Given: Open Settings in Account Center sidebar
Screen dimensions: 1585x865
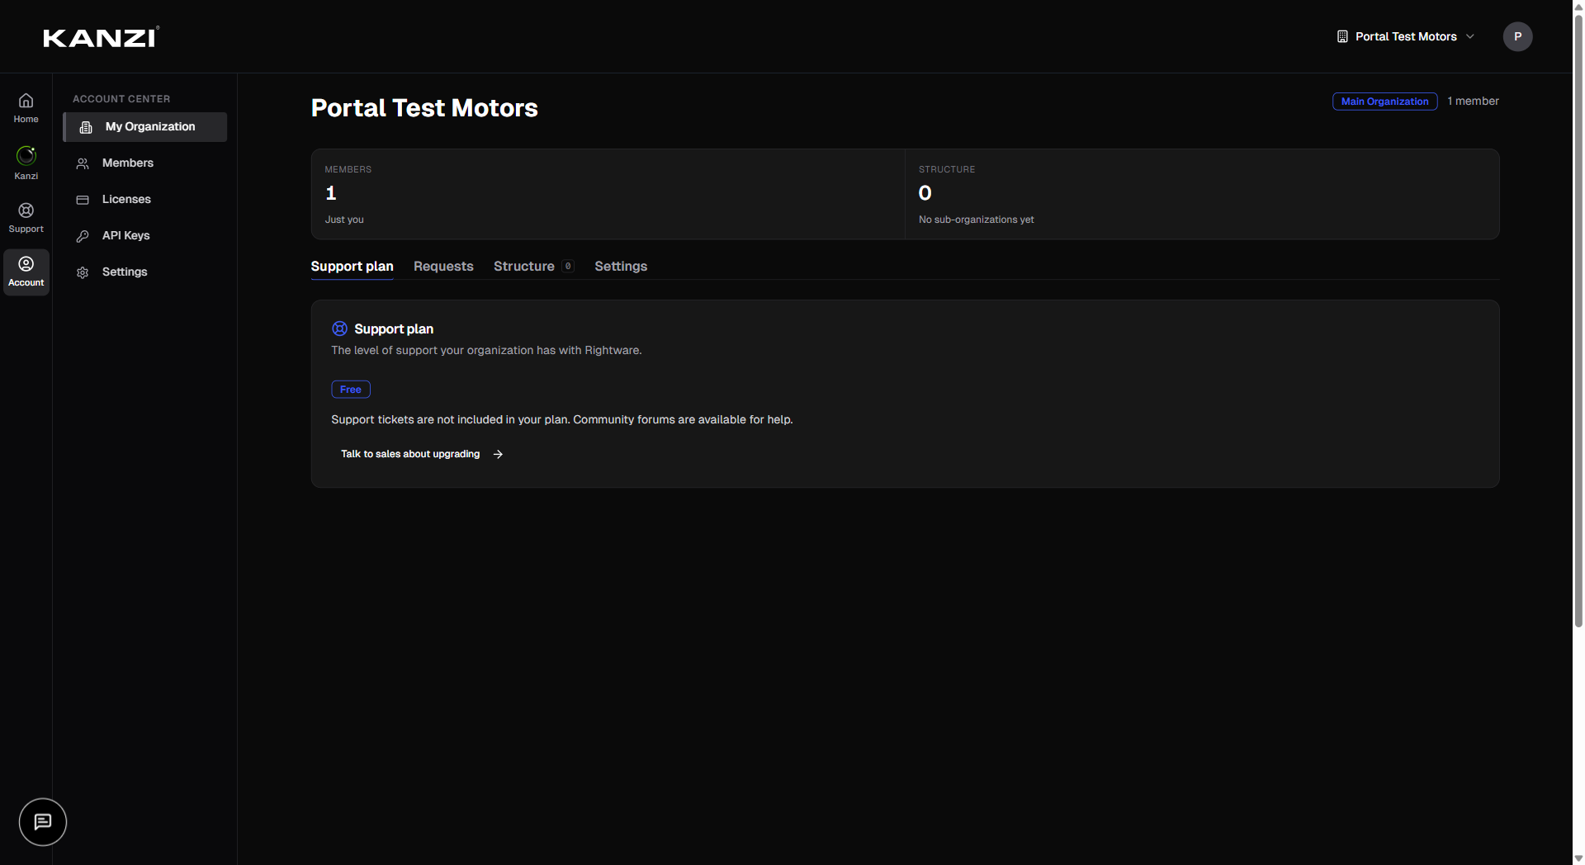Looking at the screenshot, I should [x=144, y=272].
